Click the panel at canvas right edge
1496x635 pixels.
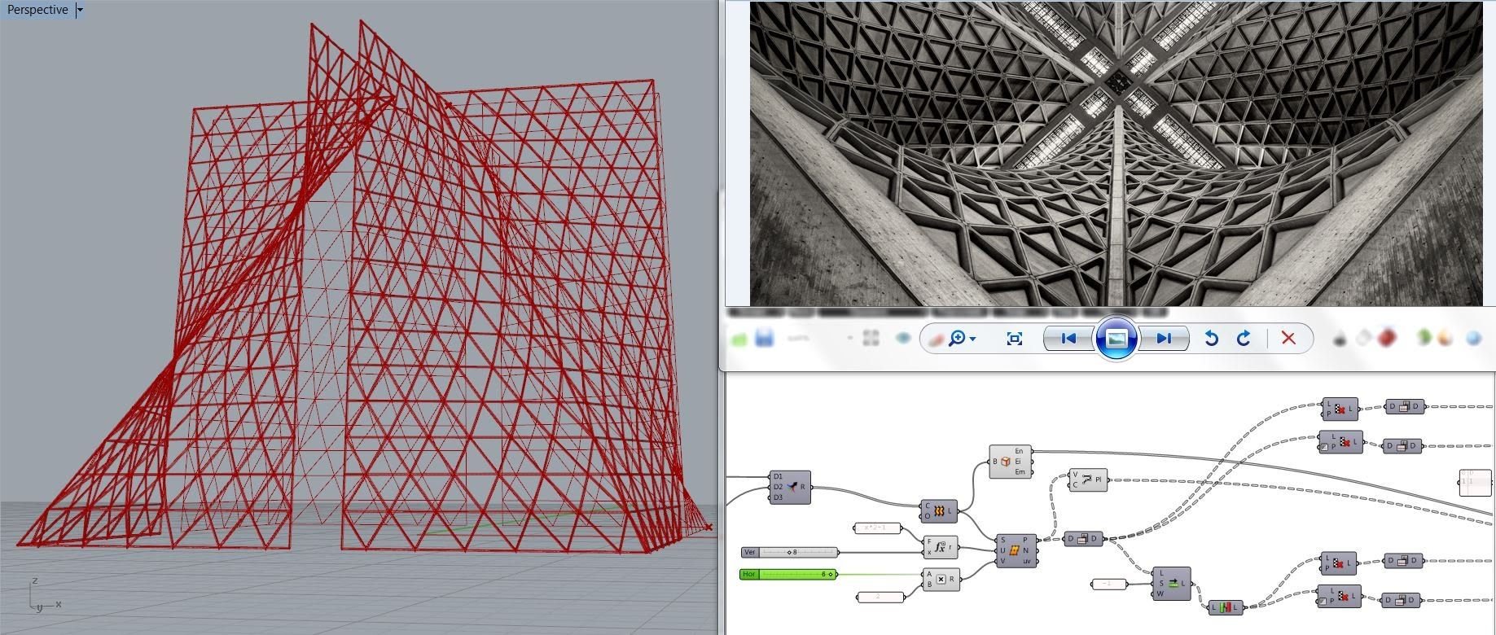tap(1474, 482)
